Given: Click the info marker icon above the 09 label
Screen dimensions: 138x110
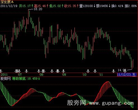Looking at the screenshot, I should coord(63,71).
